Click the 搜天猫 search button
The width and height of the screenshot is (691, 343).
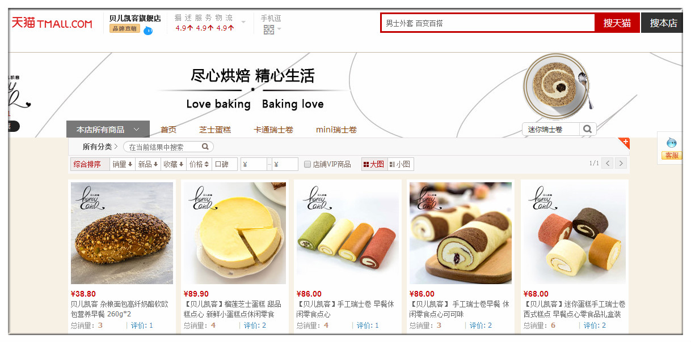pyautogui.click(x=617, y=23)
